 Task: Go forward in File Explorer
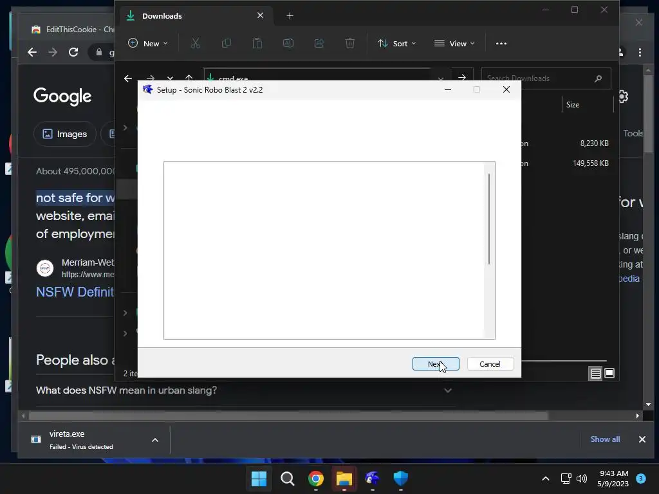(x=151, y=78)
